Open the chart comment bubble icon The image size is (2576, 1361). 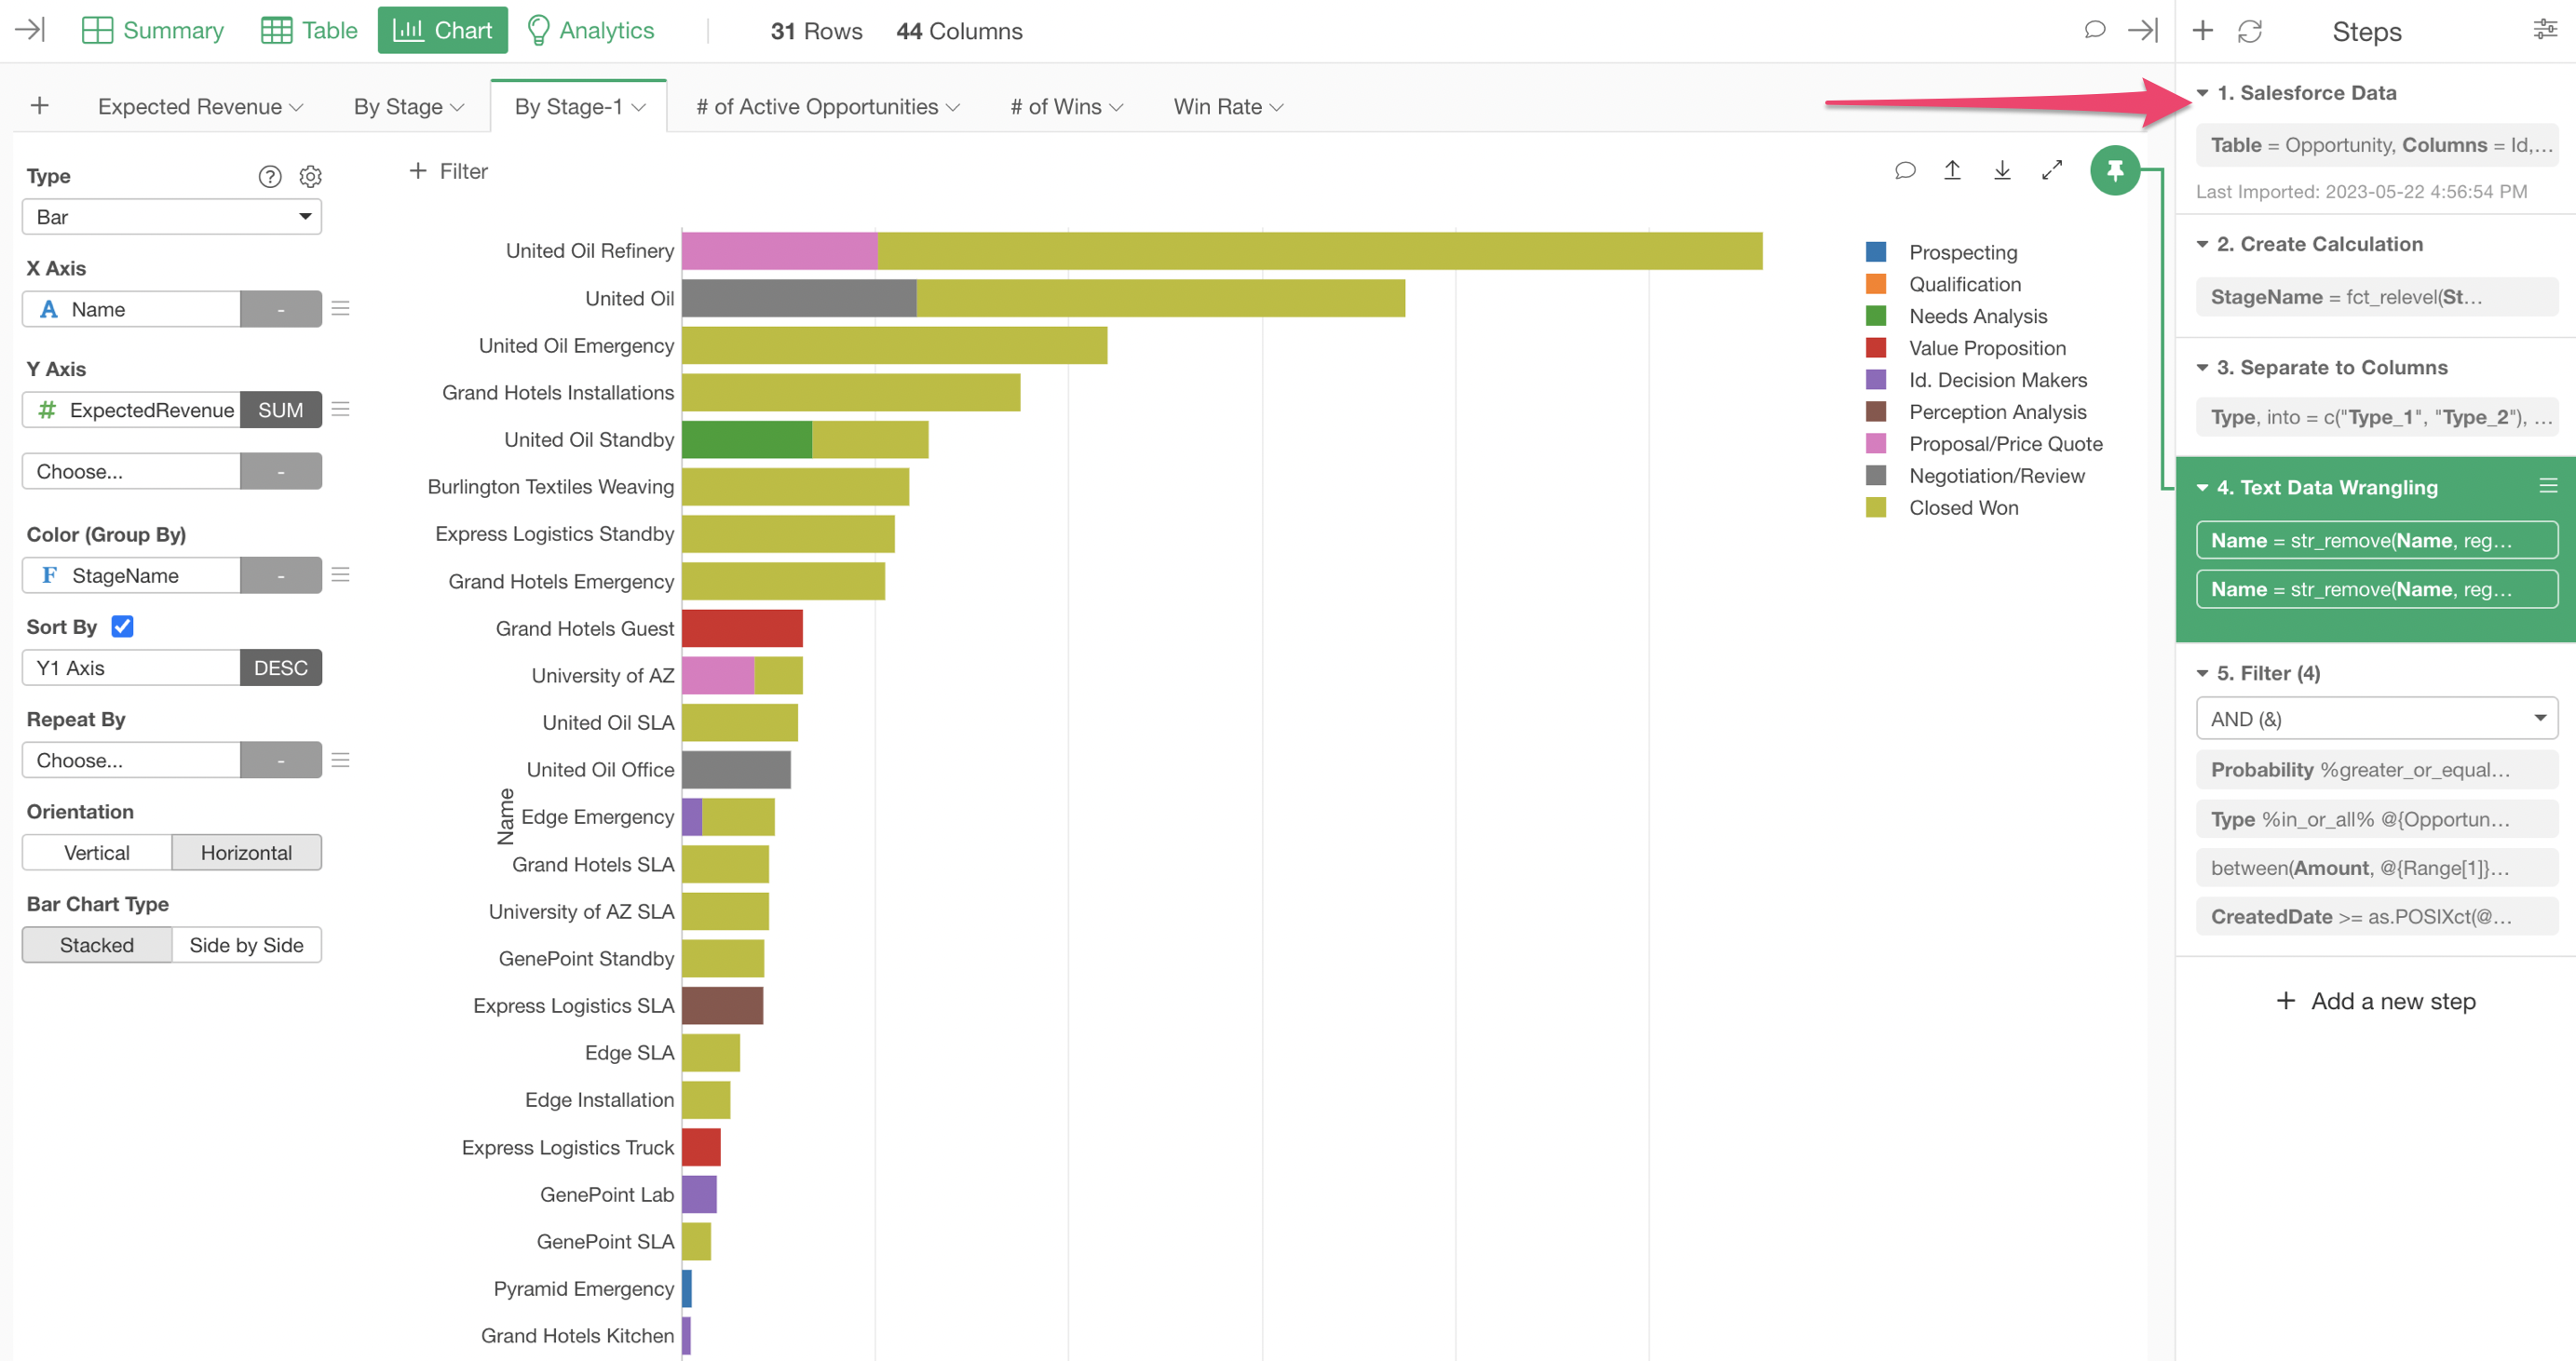(x=1905, y=171)
